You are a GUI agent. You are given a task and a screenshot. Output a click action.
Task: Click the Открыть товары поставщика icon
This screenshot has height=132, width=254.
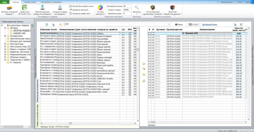[x=60, y=7]
